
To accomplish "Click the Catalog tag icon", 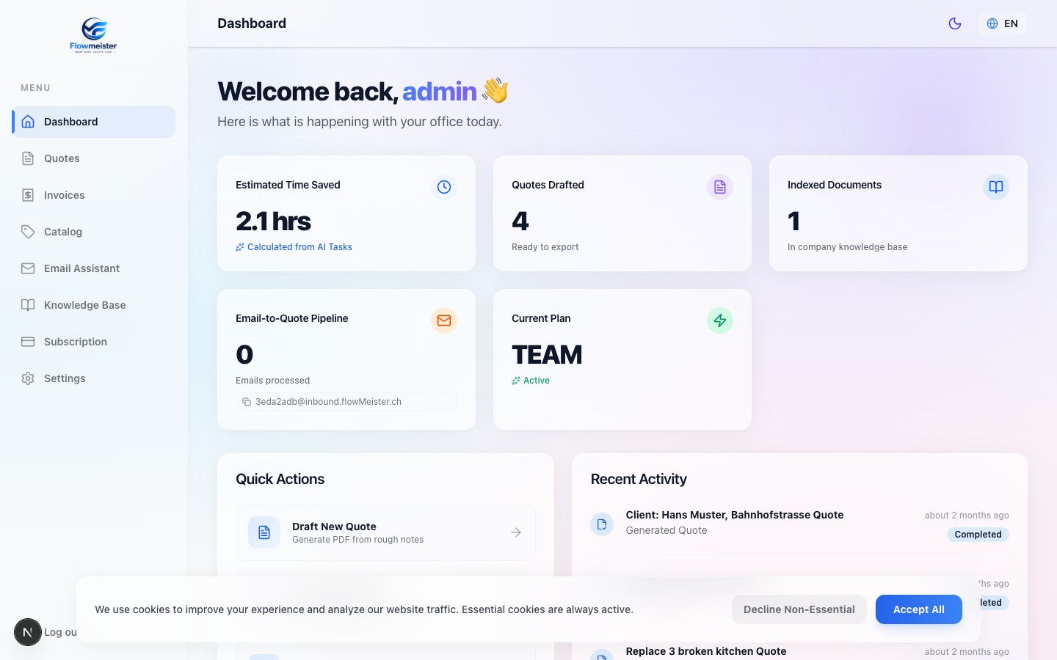I will pos(28,232).
